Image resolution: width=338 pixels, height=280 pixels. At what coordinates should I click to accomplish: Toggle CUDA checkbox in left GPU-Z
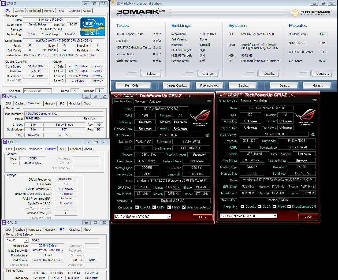(x=154, y=207)
